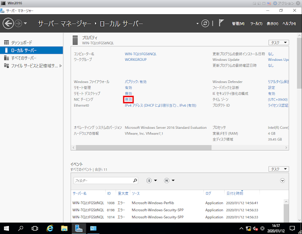Open taskbar search magnifier
The width and height of the screenshot is (302, 234).
tap(20, 228)
